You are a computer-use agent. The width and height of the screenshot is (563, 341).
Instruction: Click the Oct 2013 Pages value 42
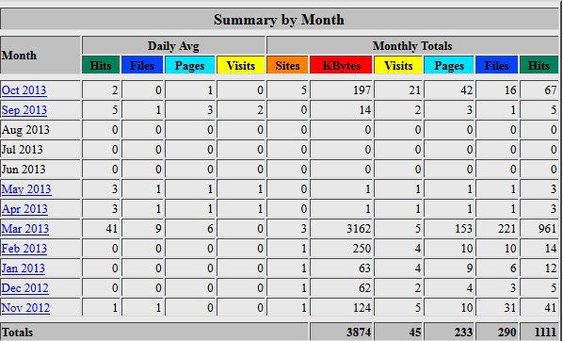click(x=466, y=89)
